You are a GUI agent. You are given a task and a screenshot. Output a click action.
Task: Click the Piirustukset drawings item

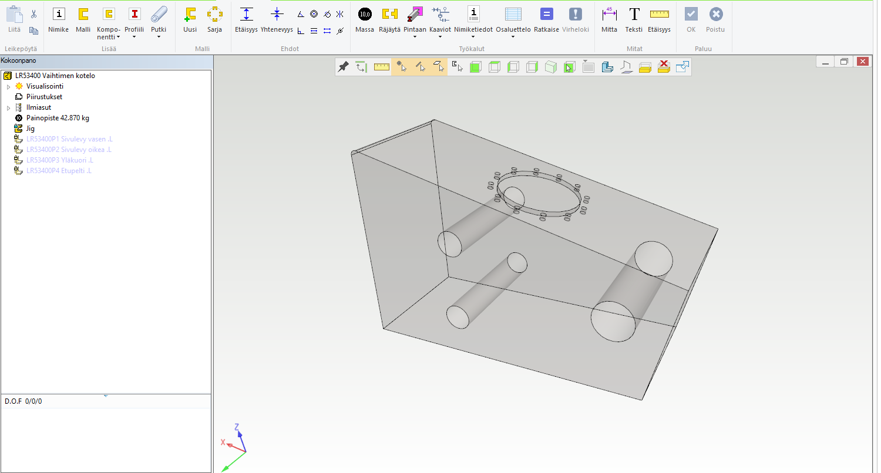(44, 97)
